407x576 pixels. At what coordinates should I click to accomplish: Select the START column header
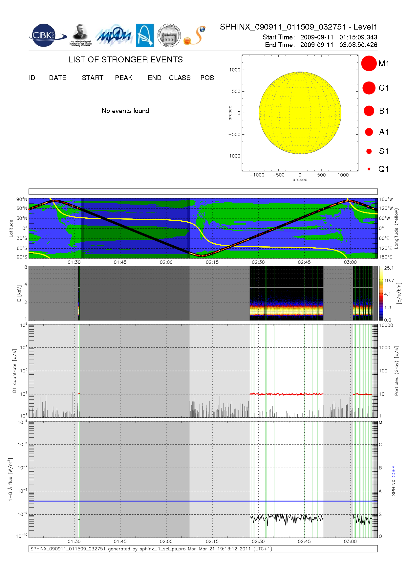pos(93,78)
